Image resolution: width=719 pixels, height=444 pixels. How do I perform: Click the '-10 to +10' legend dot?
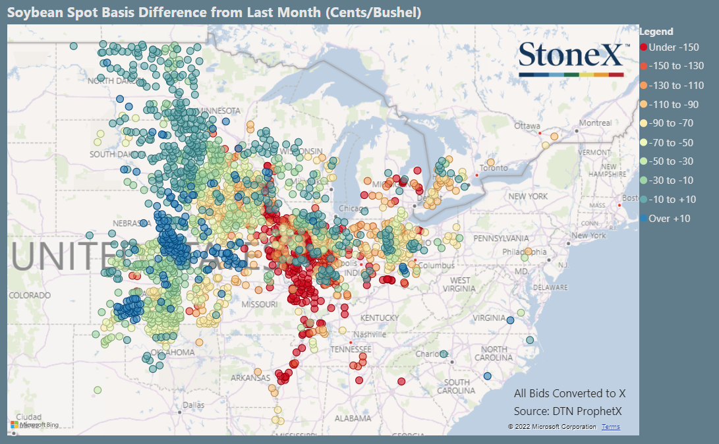pyautogui.click(x=644, y=198)
